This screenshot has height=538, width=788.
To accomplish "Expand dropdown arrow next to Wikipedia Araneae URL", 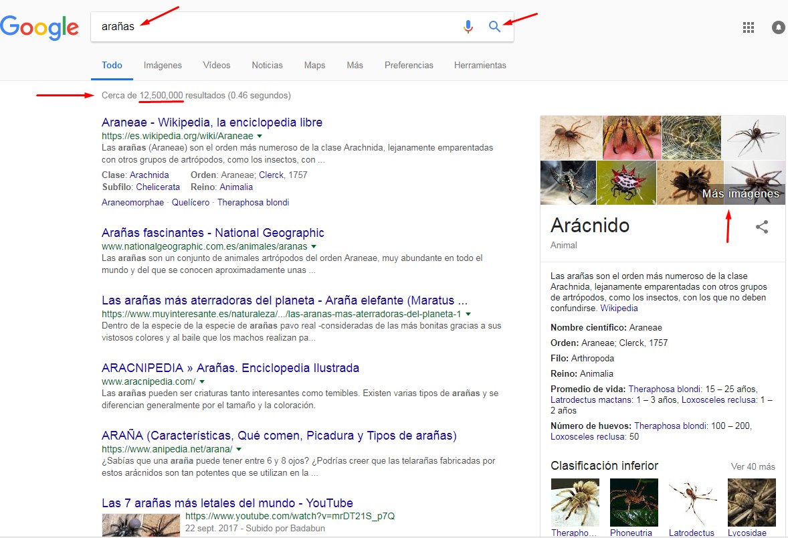I will [x=260, y=136].
